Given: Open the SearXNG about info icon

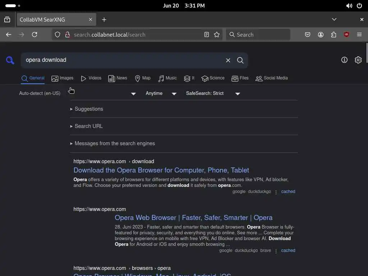Looking at the screenshot, I should point(344,60).
